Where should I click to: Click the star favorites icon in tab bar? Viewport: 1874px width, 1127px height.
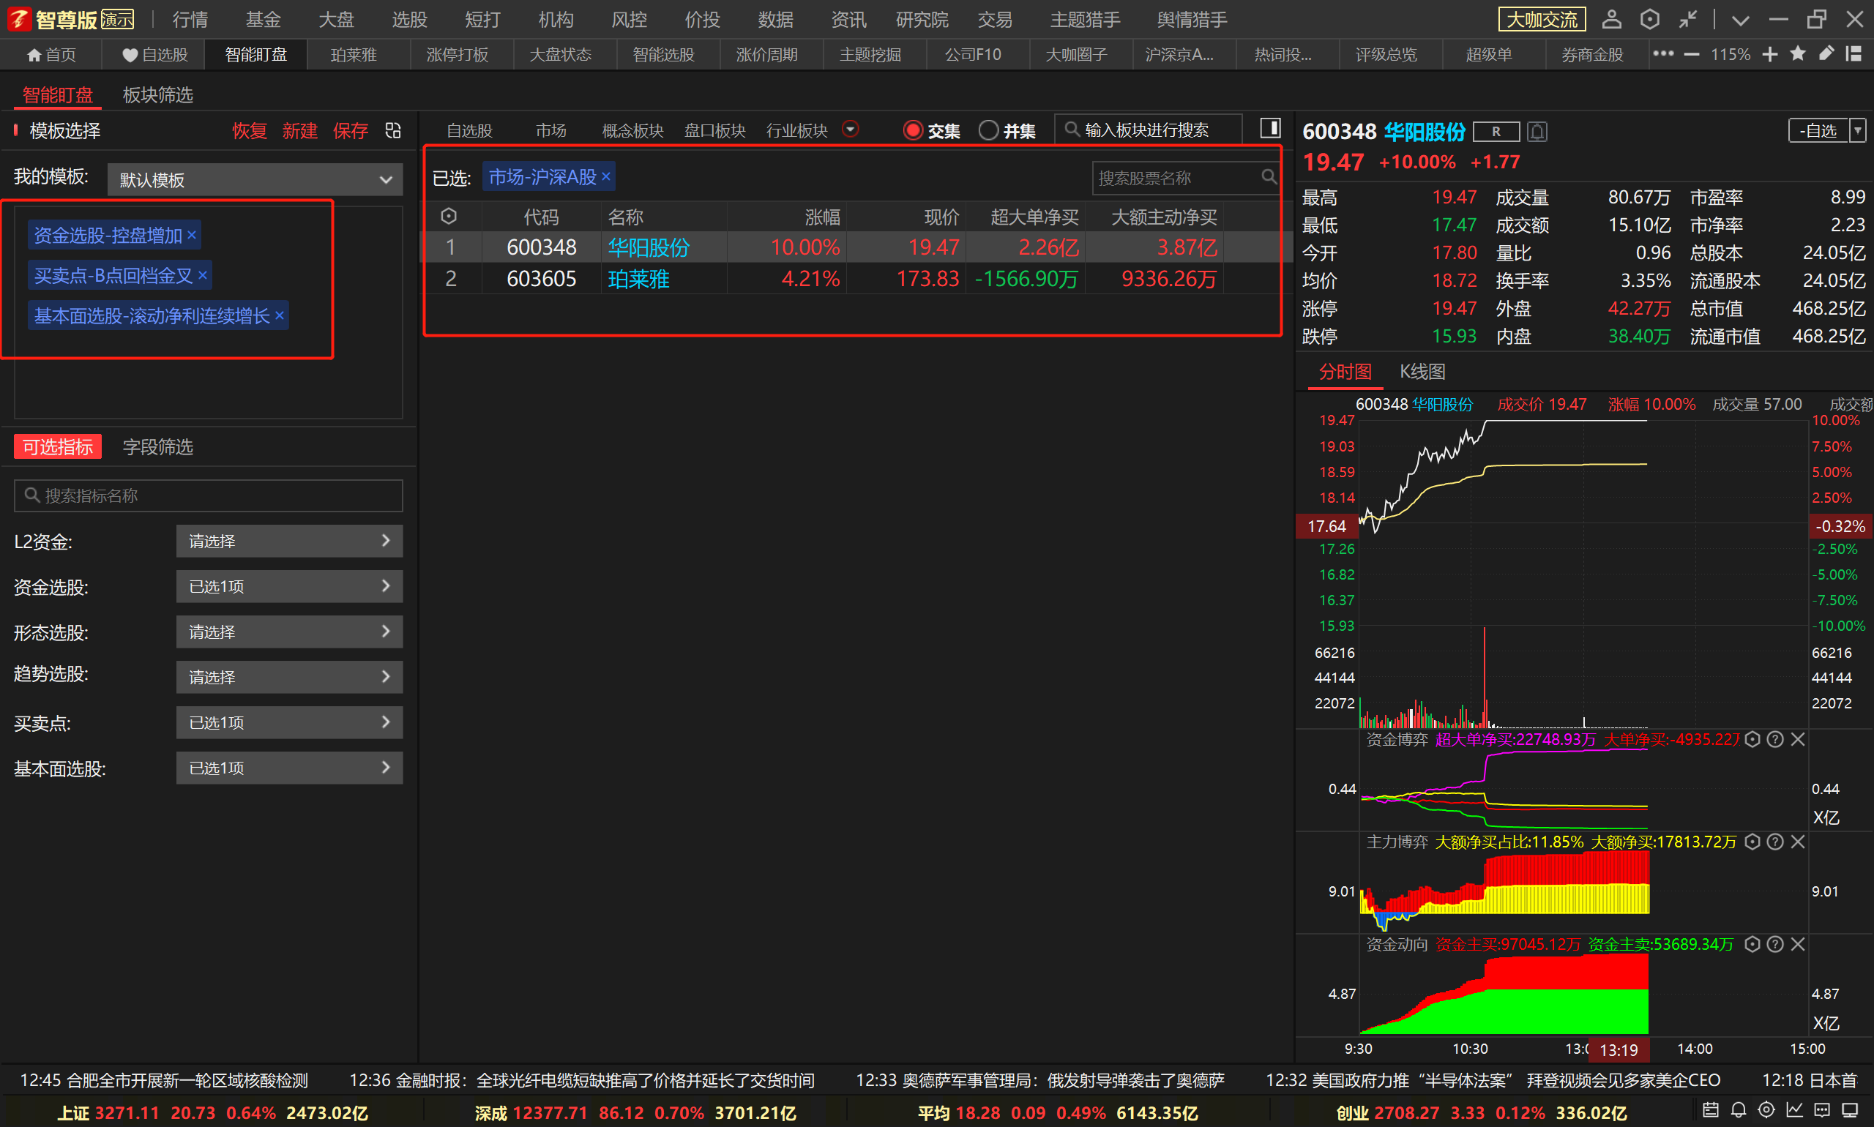pos(1798,54)
